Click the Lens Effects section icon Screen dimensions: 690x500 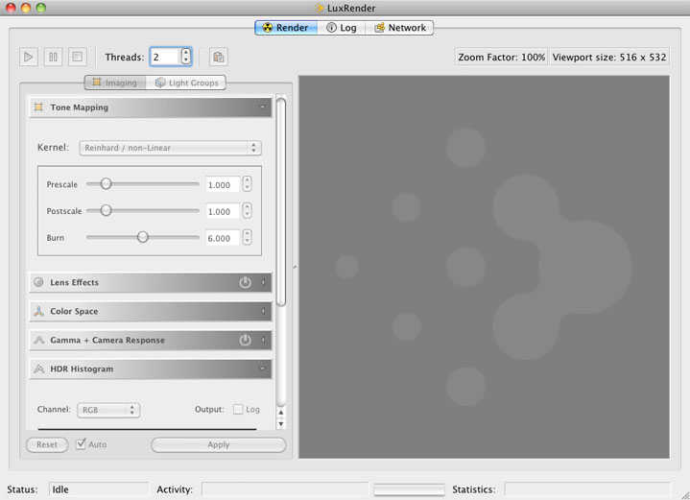point(38,282)
